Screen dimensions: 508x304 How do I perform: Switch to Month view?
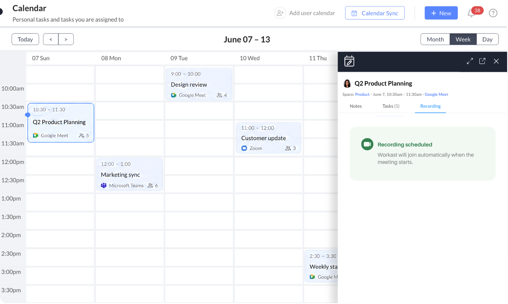435,39
